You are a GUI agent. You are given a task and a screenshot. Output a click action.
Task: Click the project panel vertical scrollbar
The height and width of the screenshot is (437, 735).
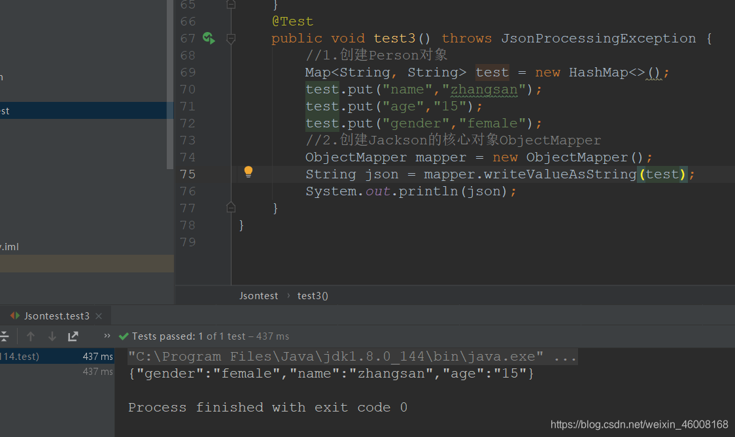coord(170,84)
